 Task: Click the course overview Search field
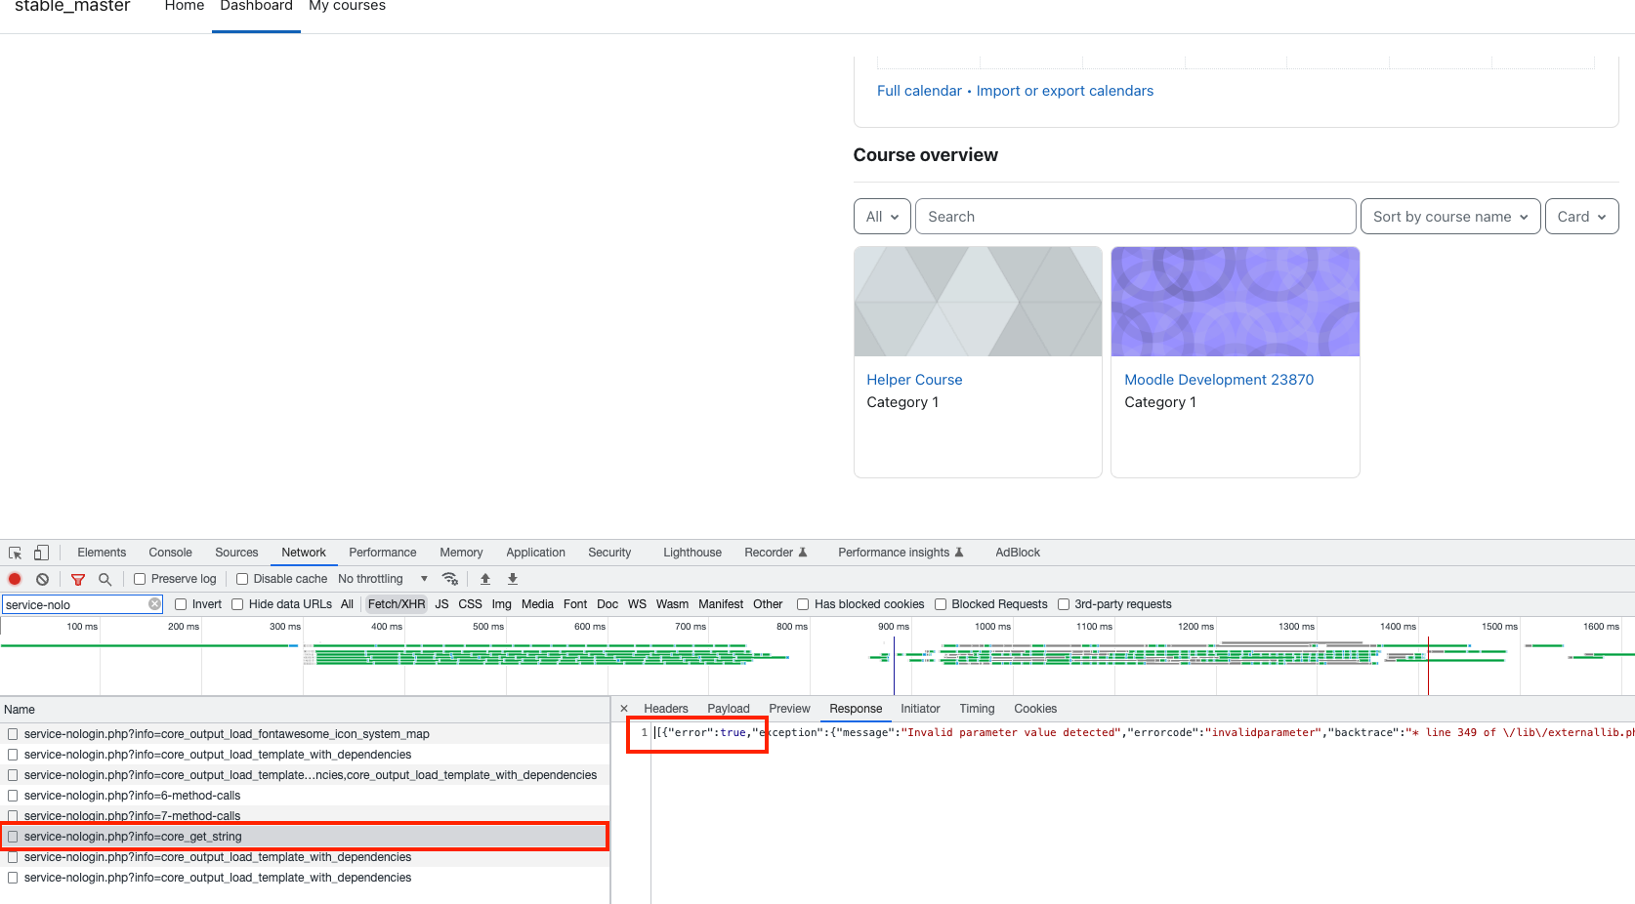tap(1135, 217)
